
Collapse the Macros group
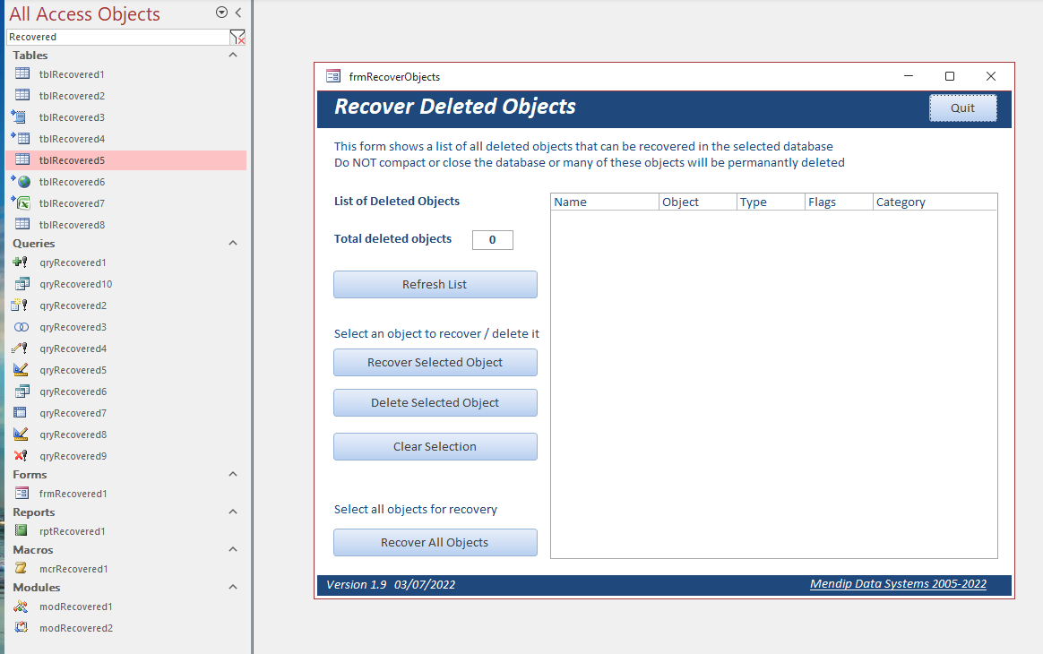coord(233,549)
